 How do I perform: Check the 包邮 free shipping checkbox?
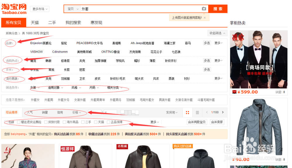tap(6, 122)
